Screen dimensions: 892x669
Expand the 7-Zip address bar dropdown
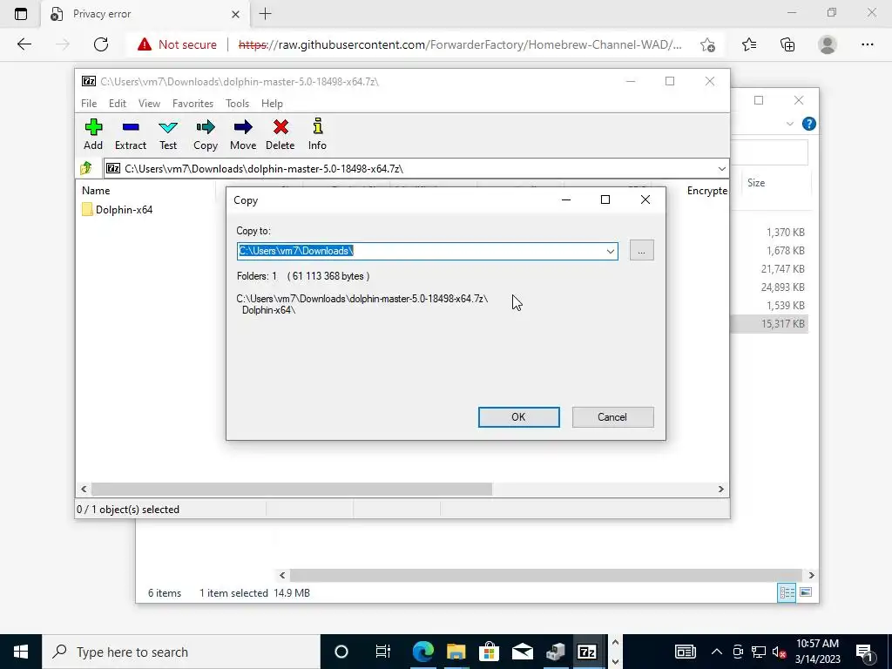tap(721, 168)
